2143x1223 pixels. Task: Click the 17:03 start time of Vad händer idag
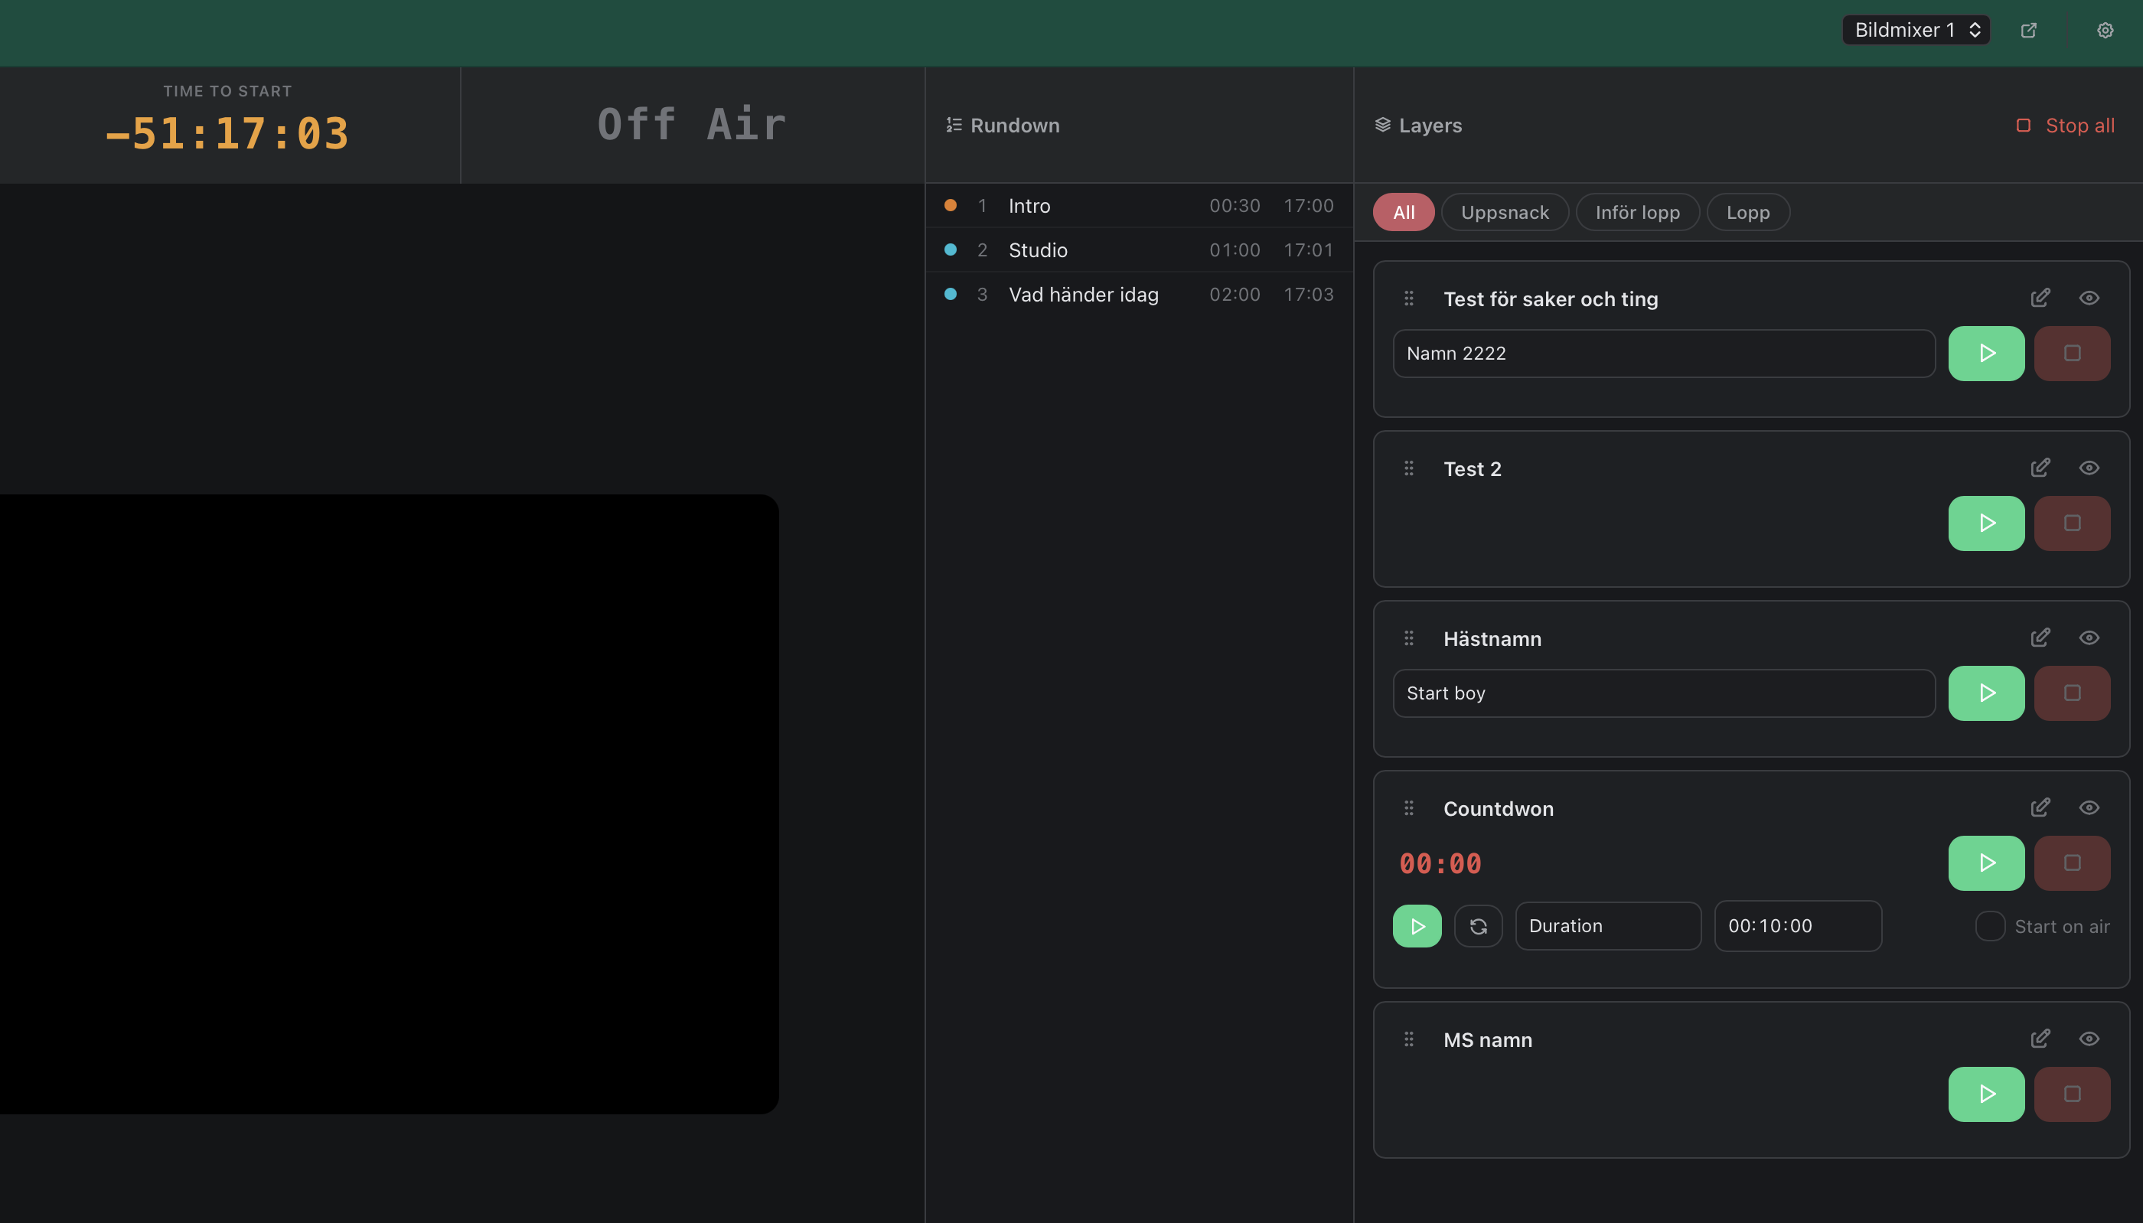[x=1308, y=295]
